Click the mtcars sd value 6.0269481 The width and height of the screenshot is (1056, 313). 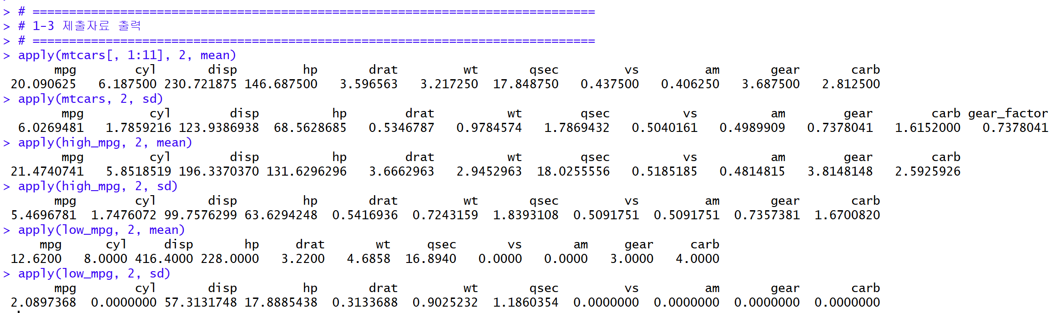click(x=51, y=128)
